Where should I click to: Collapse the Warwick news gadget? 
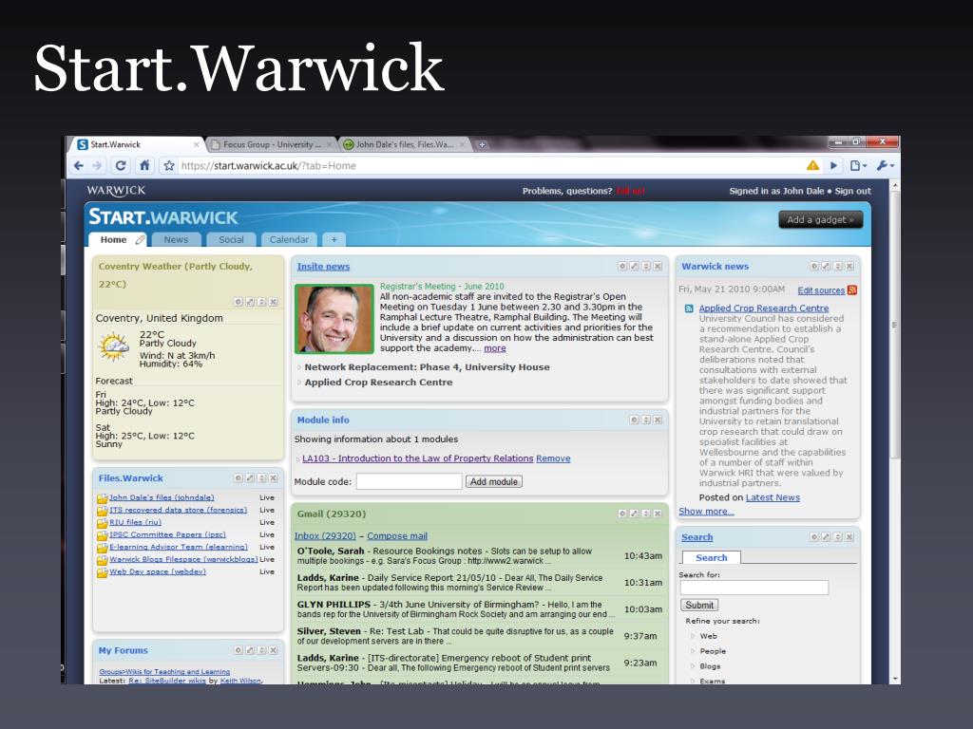click(838, 266)
